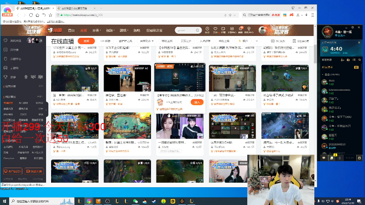Open the zone ranking link at right

[x=301, y=41]
